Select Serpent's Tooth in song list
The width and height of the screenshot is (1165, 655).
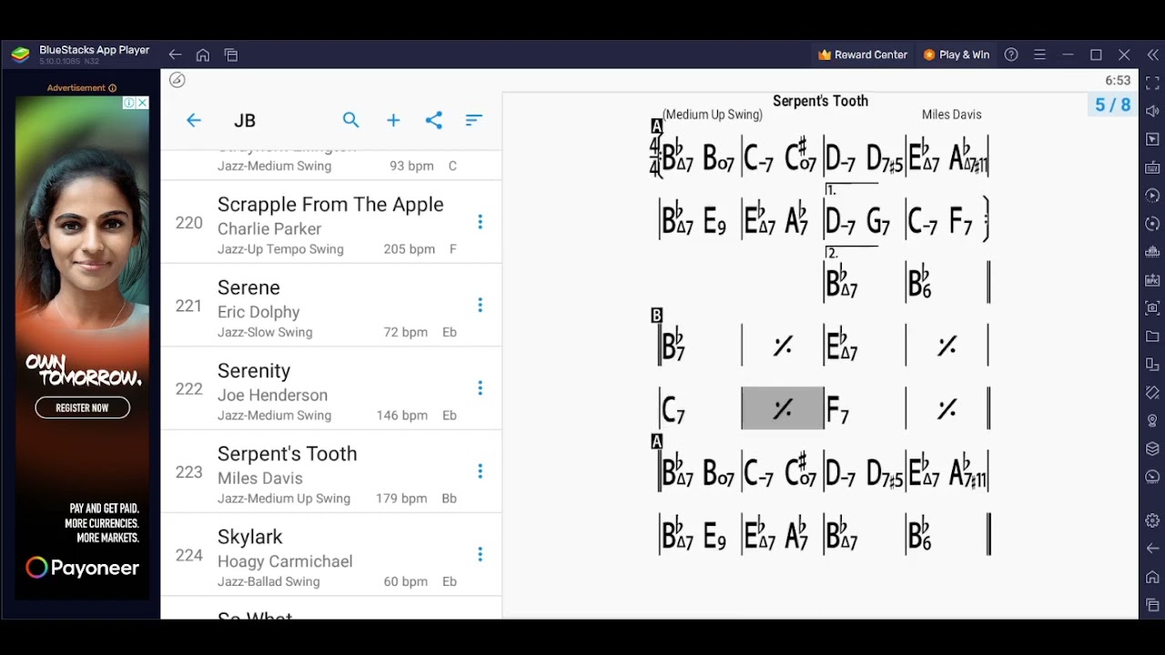(x=331, y=471)
